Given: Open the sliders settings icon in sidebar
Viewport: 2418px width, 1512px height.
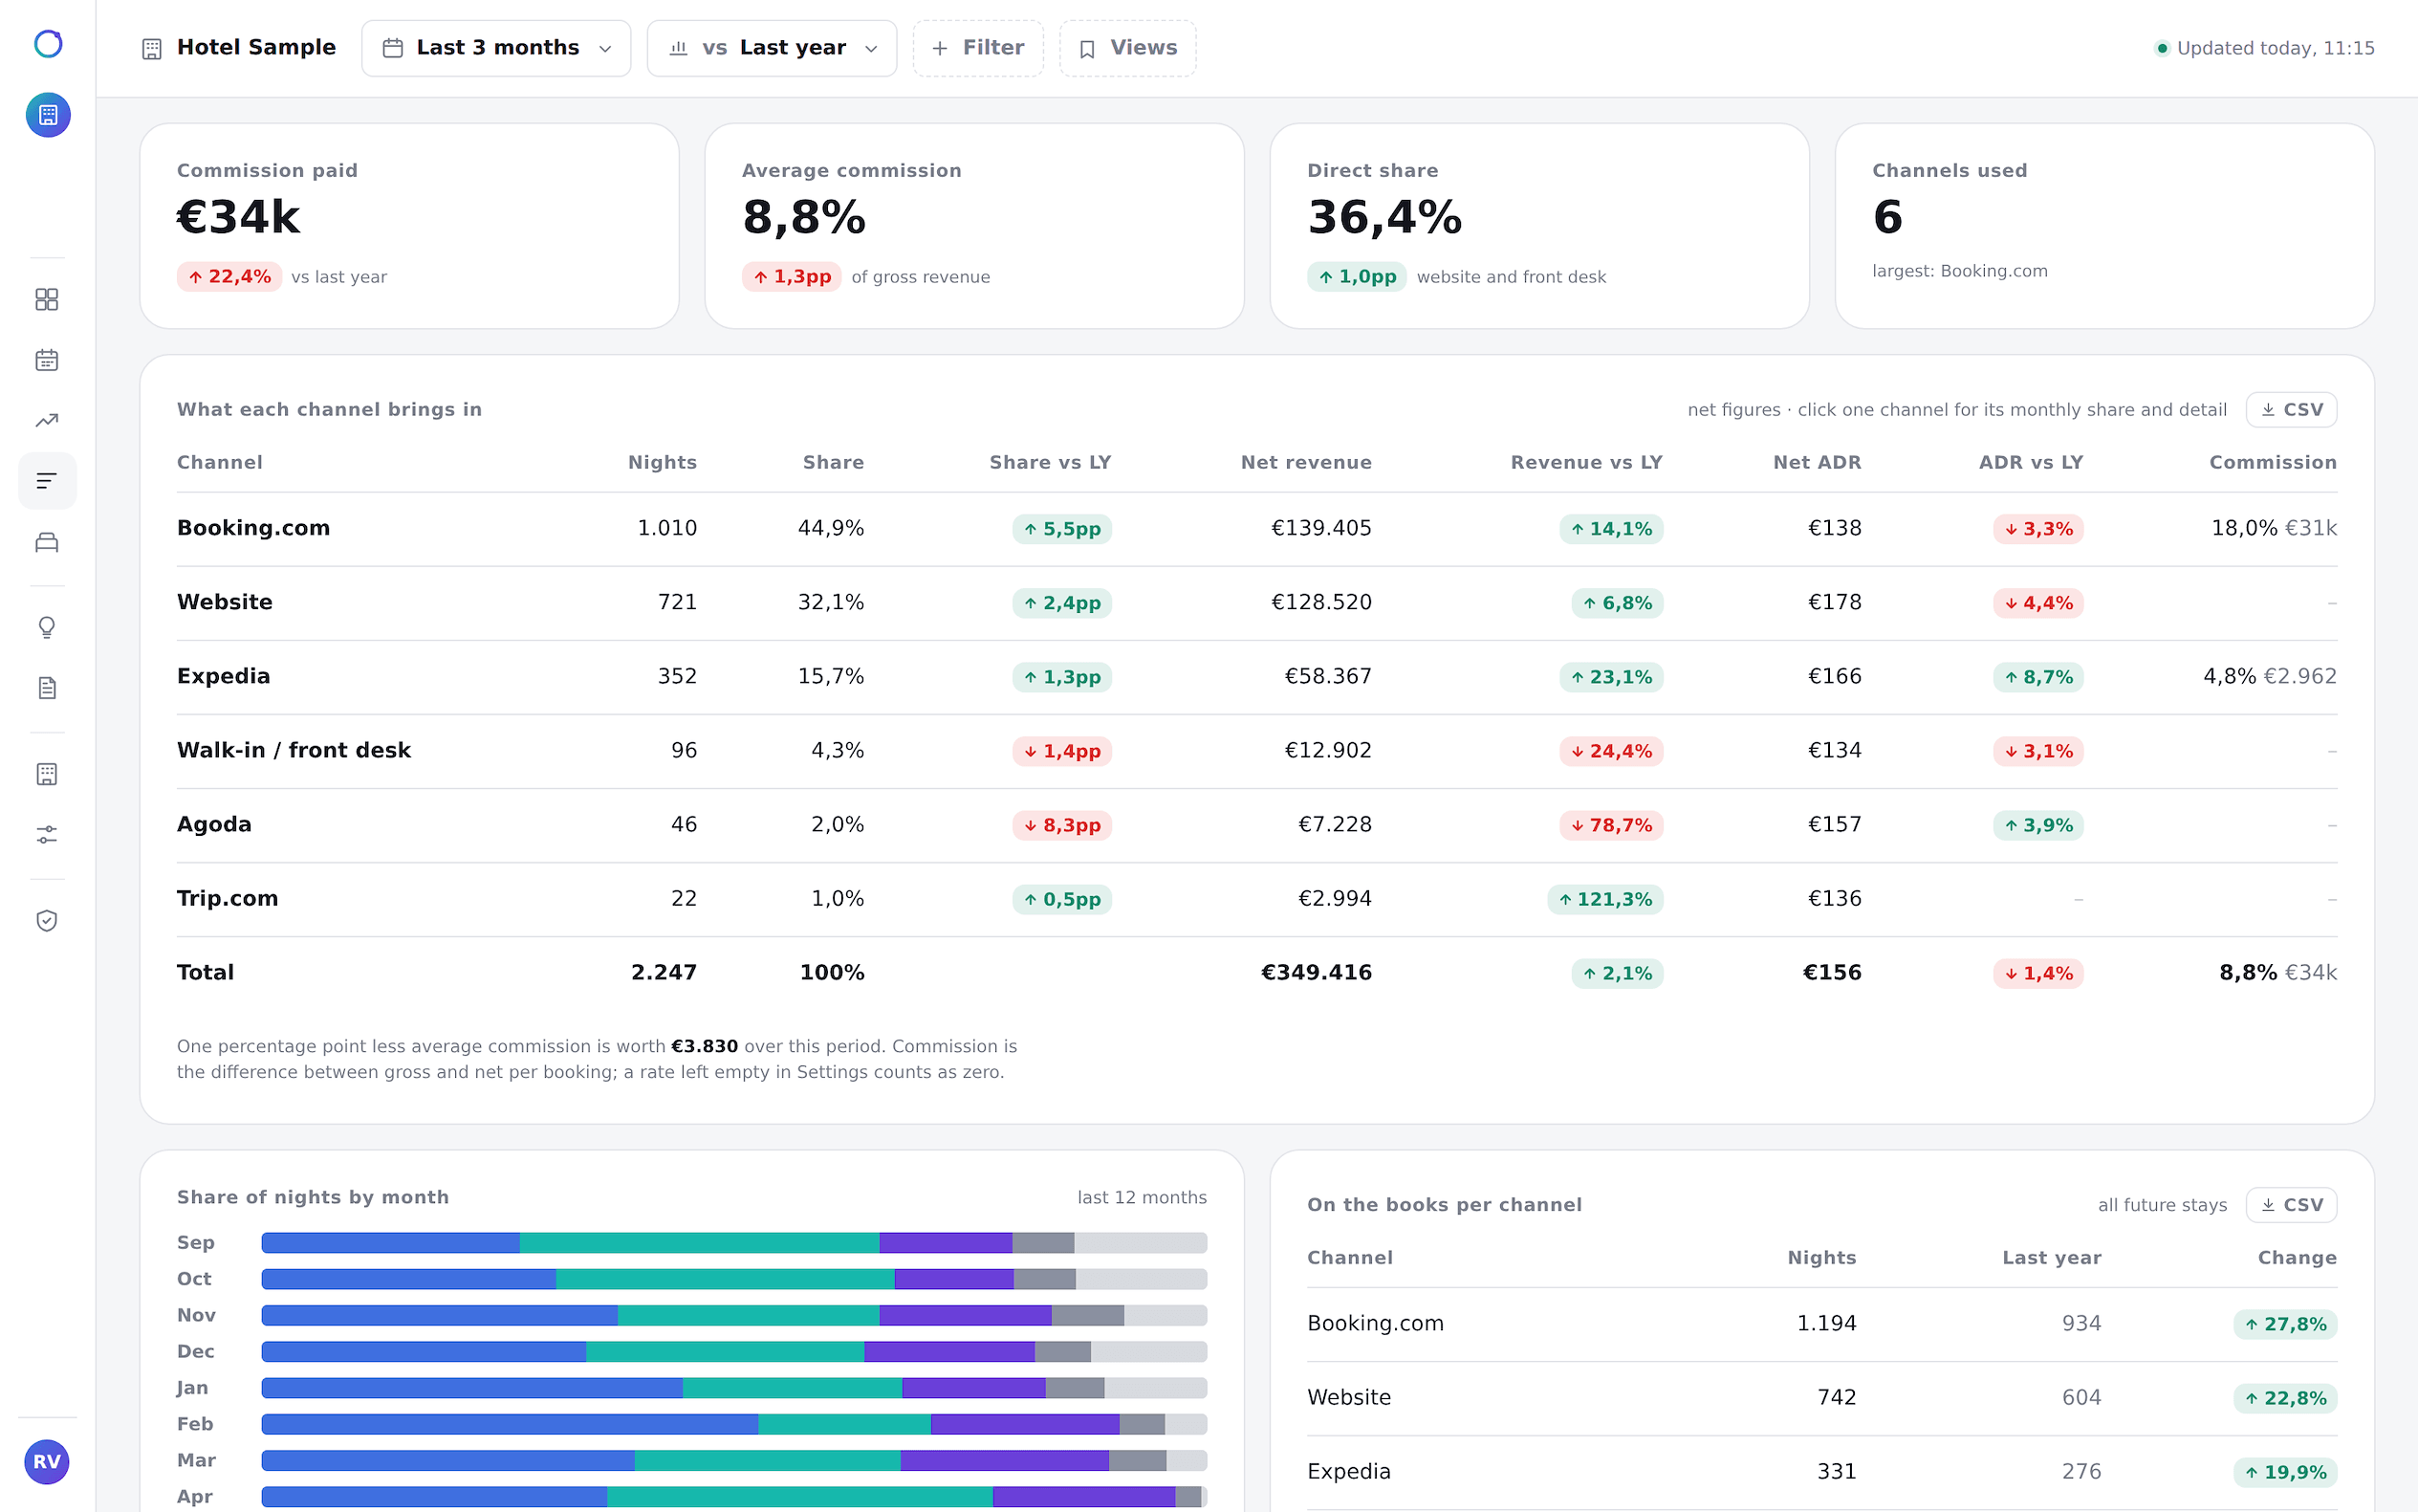Looking at the screenshot, I should [x=47, y=834].
